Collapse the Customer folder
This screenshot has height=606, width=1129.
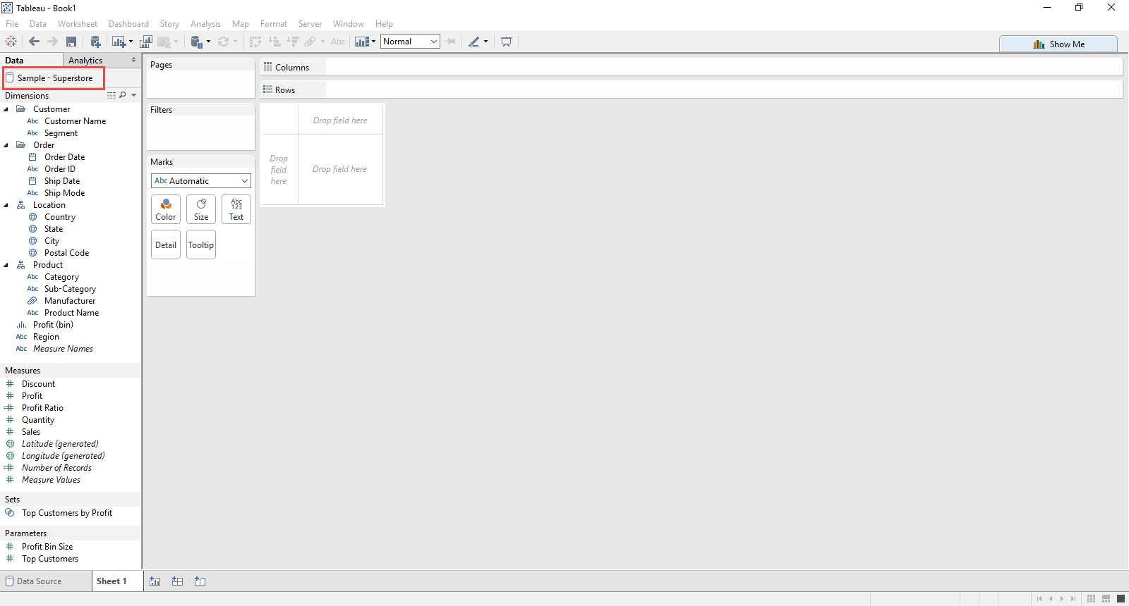coord(6,109)
